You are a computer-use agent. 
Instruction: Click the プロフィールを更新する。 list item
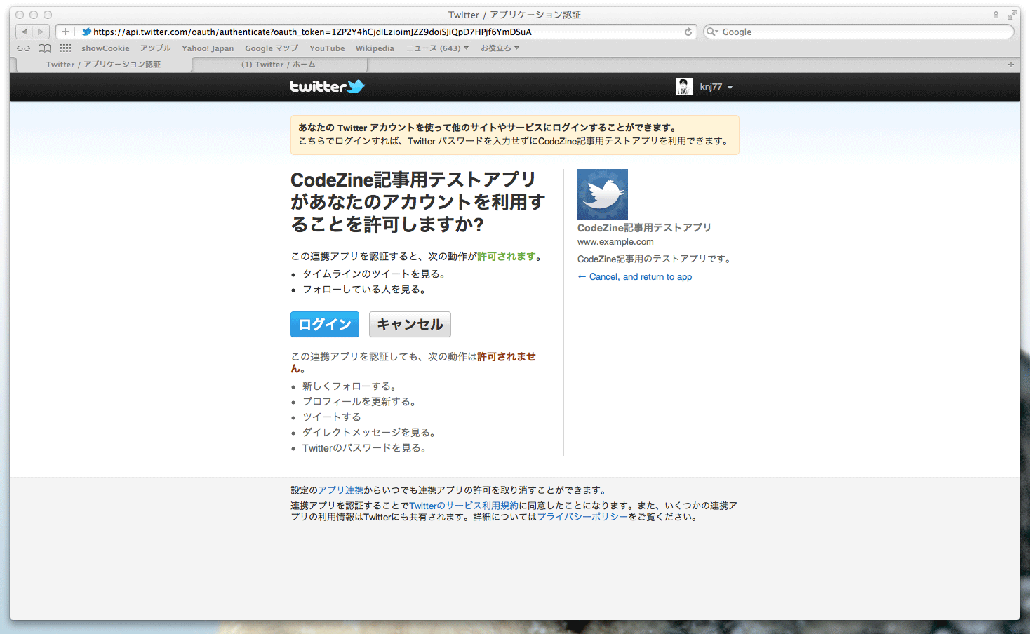pos(360,402)
